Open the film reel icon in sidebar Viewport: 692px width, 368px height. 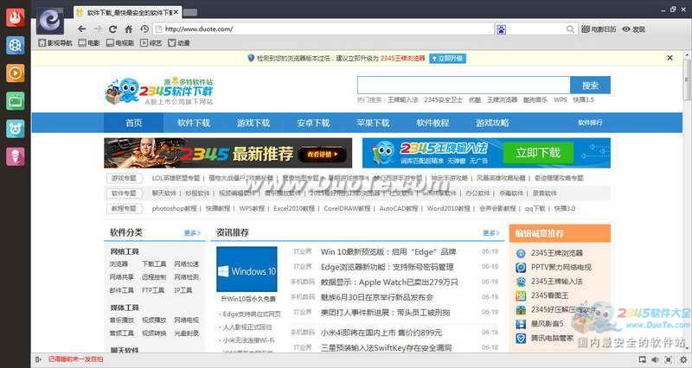click(x=15, y=46)
